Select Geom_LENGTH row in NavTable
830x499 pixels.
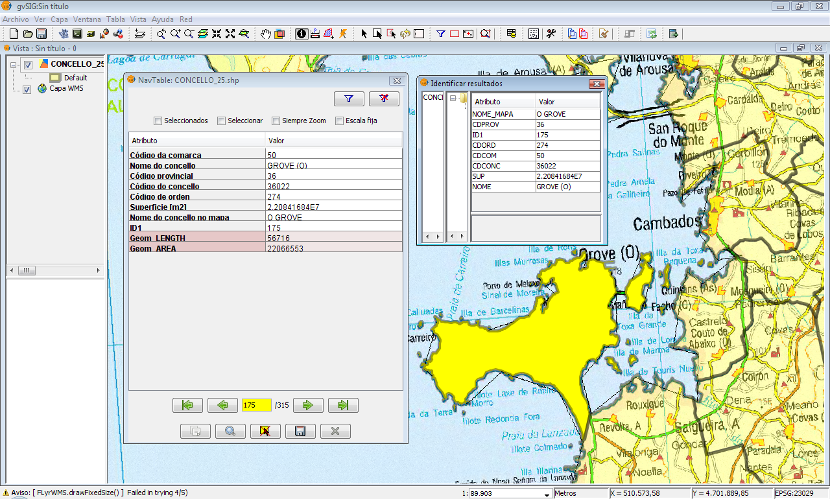pyautogui.click(x=265, y=238)
